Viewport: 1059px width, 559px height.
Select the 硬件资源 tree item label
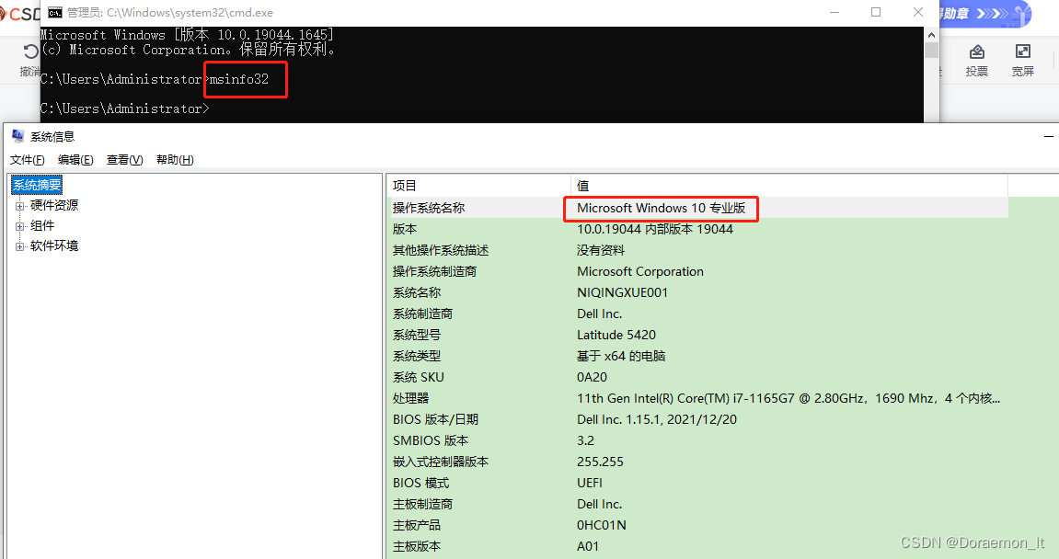click(x=54, y=205)
